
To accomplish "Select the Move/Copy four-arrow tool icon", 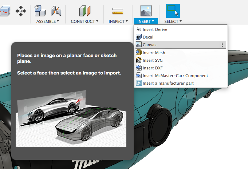I will pos(21,11).
